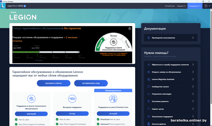Click green checkmark beside Prioritized Parts & Labor

98,119
